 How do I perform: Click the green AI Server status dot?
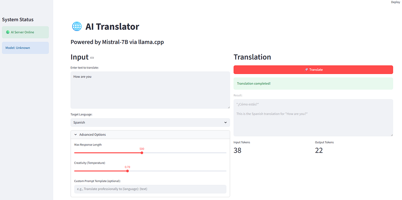click(x=8, y=32)
